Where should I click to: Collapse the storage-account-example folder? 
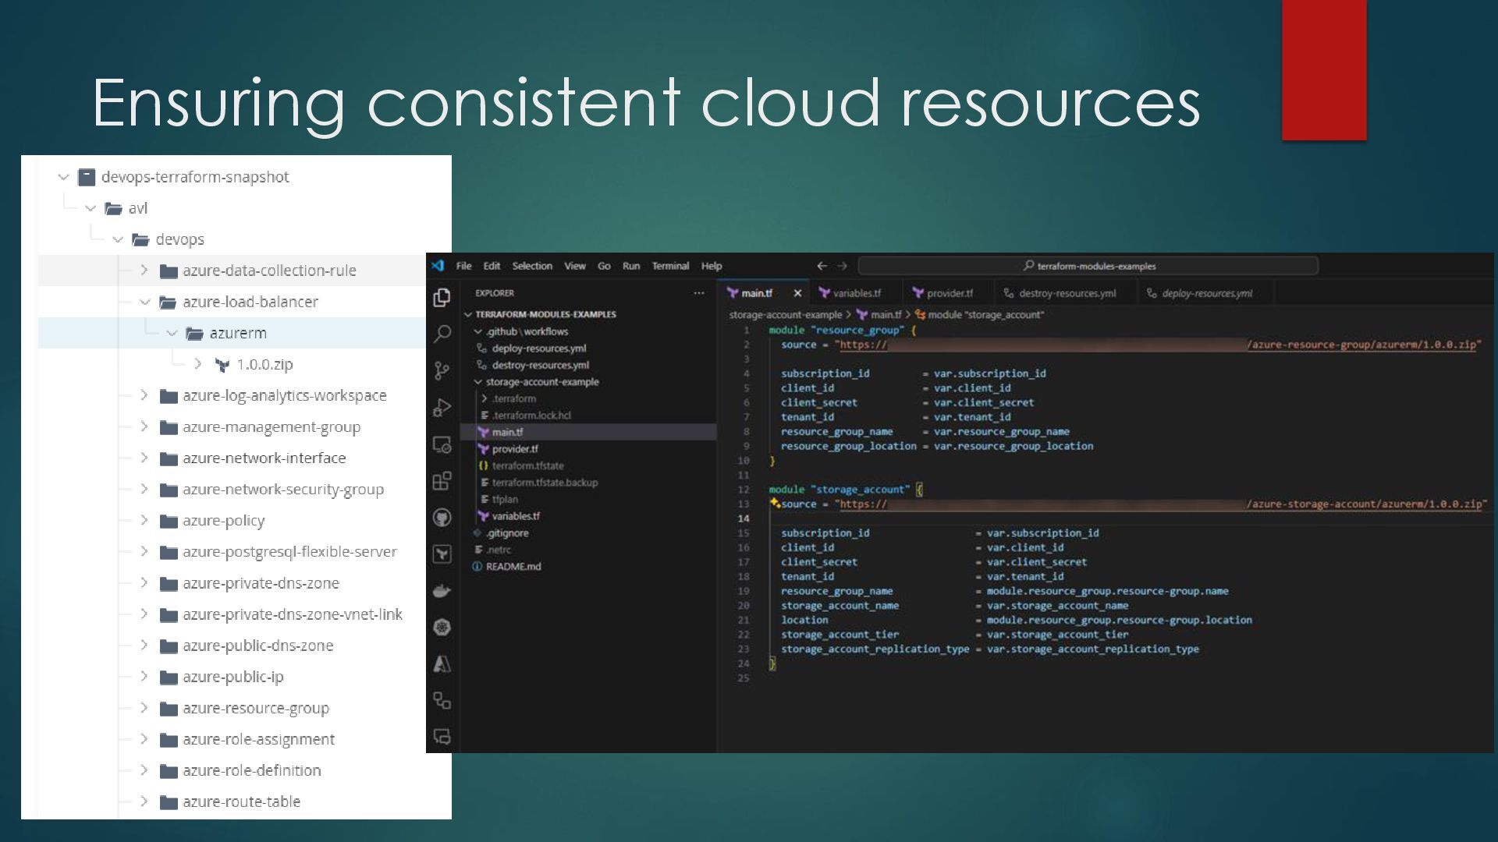(478, 382)
